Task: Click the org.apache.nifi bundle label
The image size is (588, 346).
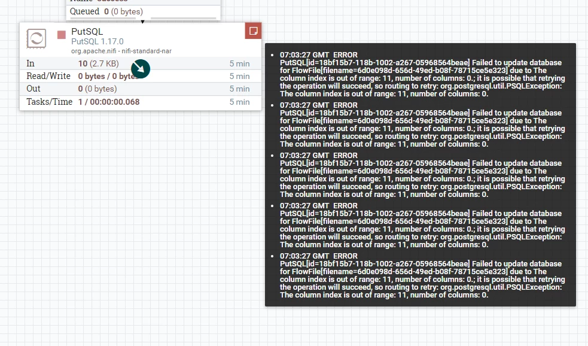Action: [121, 51]
